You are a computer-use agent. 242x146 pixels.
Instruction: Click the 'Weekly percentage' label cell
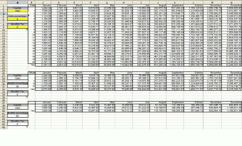click(x=17, y=84)
